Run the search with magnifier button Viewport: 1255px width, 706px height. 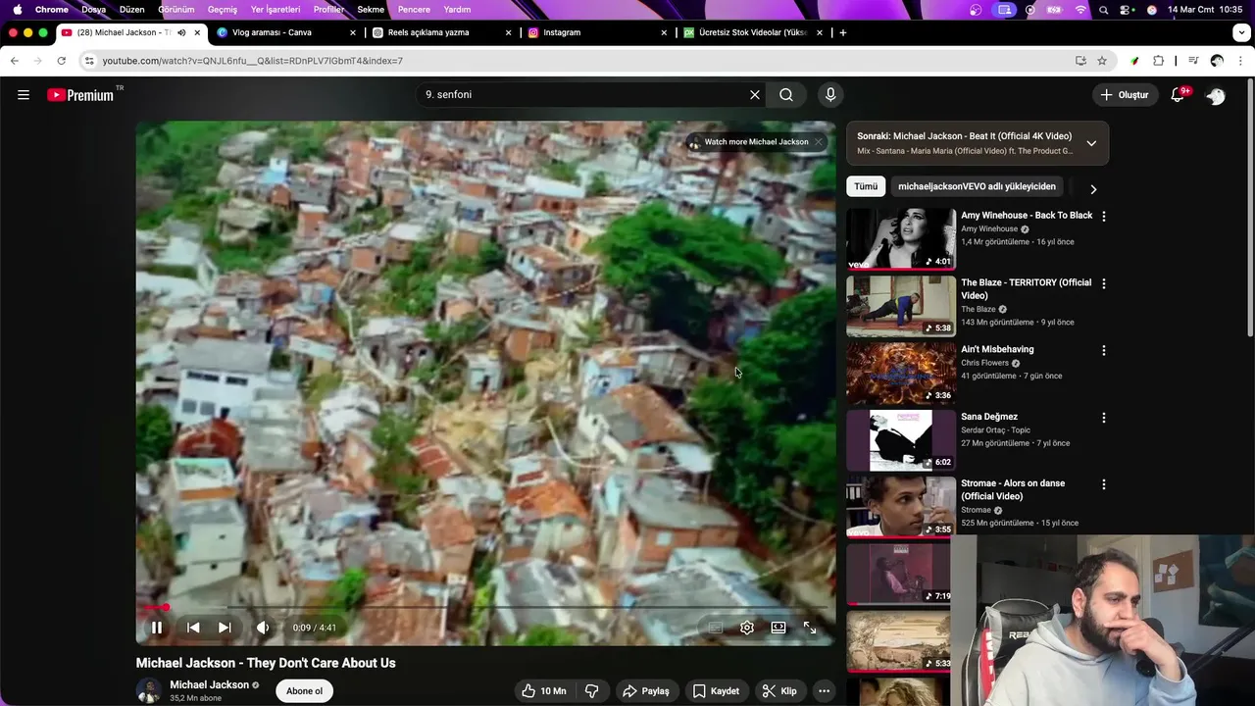786,95
